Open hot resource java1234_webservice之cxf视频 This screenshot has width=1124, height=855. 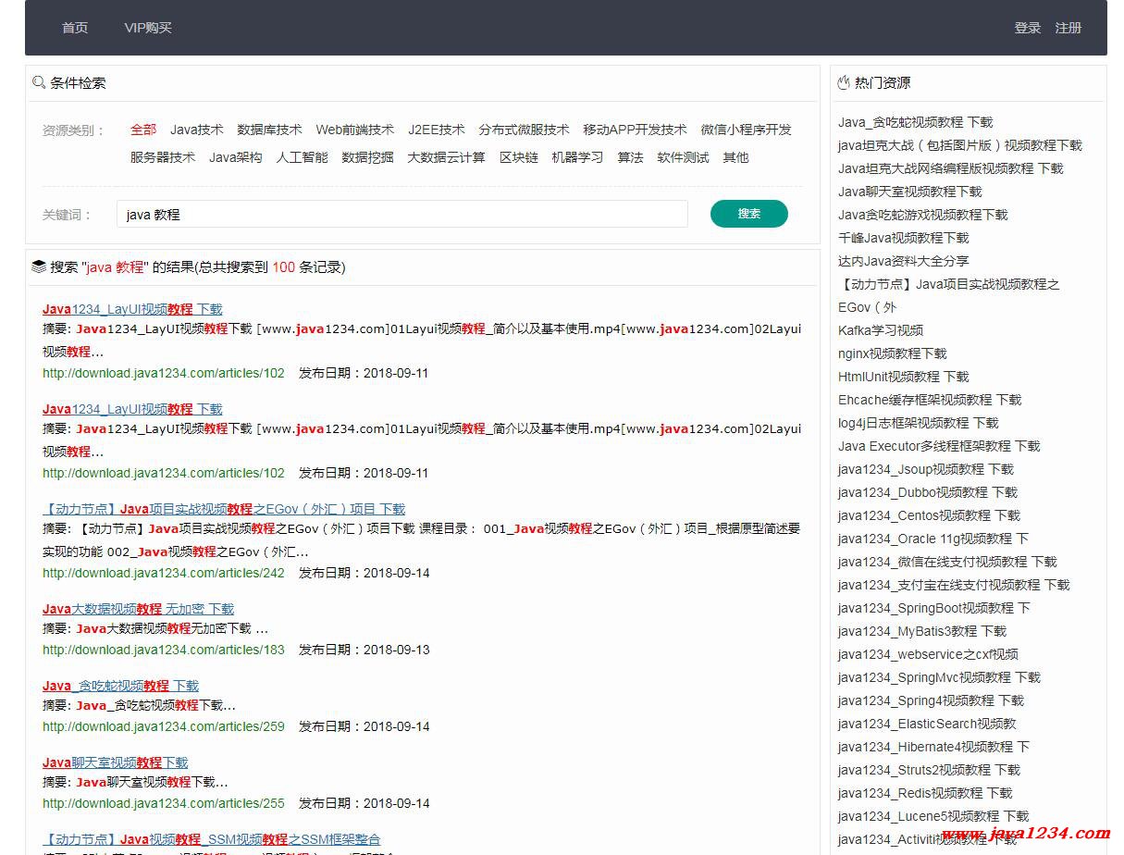tap(928, 654)
